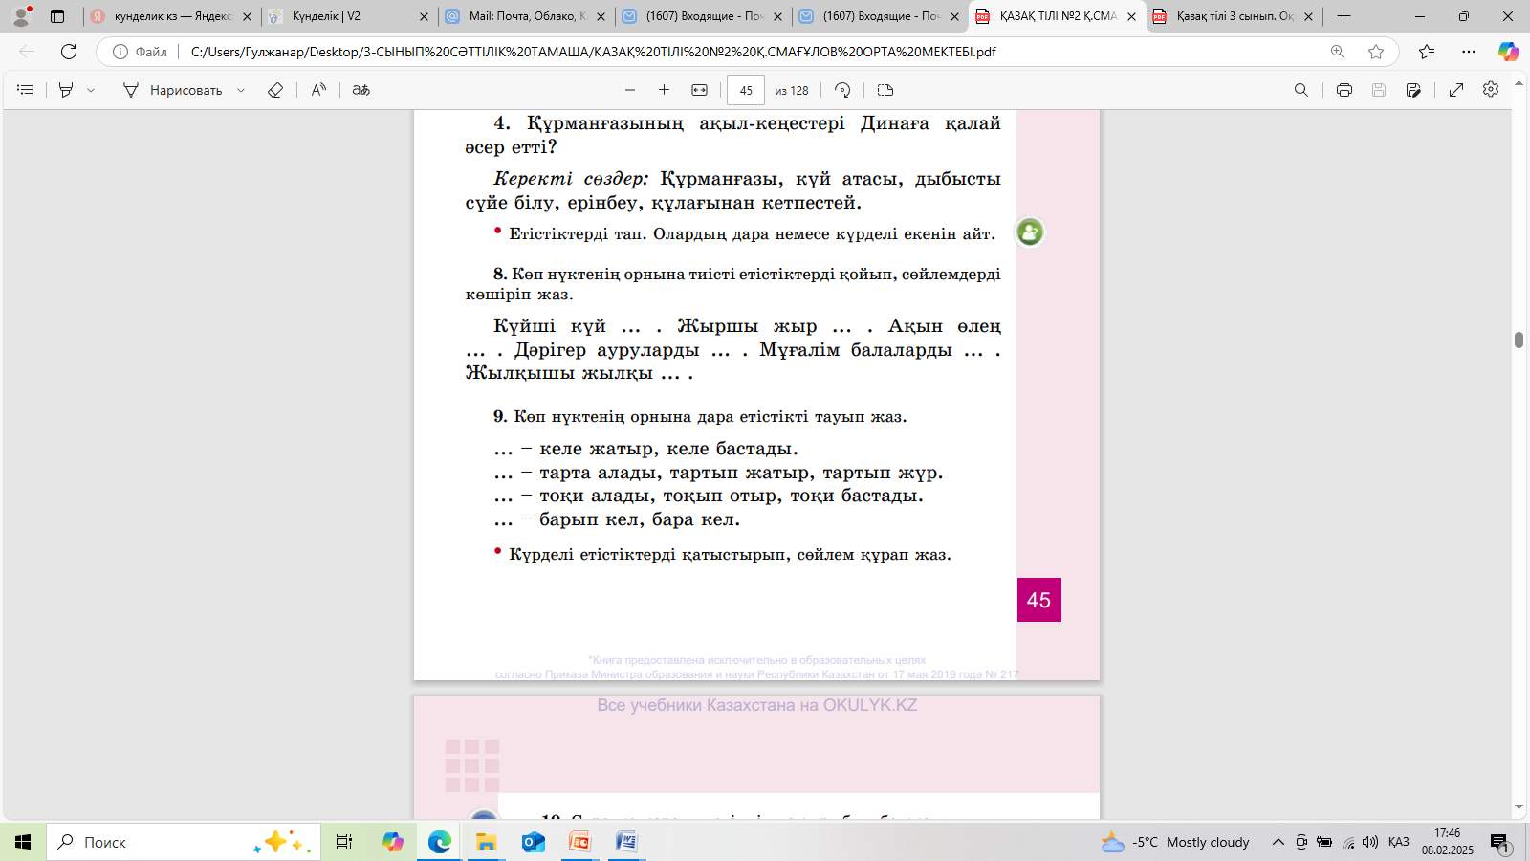Open Outlook from taskbar
This screenshot has width=1530, height=861.
click(533, 842)
